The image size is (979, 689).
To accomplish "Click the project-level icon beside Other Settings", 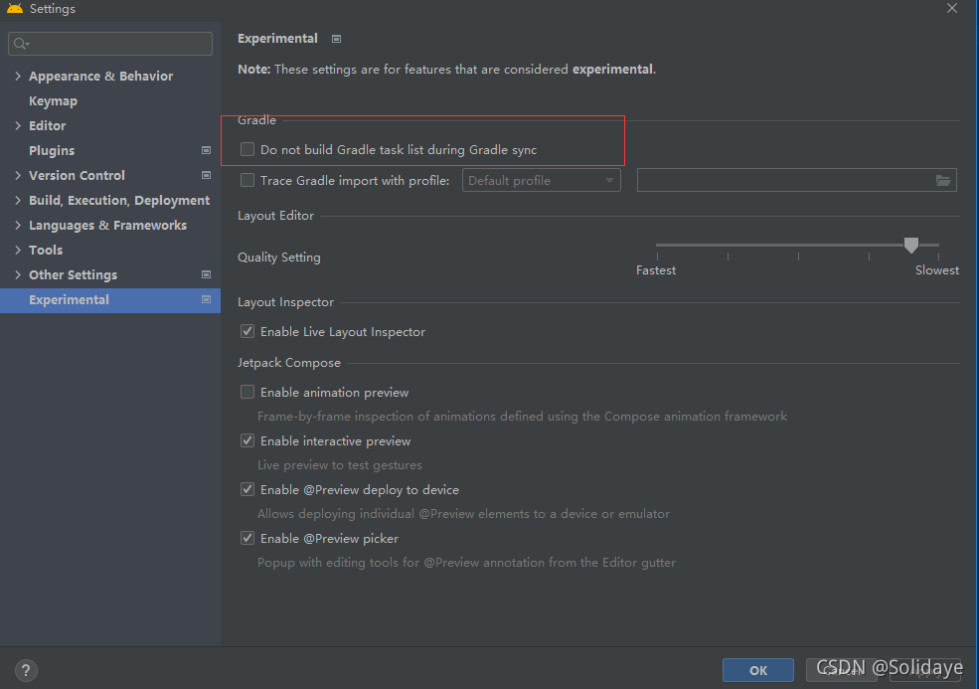I will [206, 274].
